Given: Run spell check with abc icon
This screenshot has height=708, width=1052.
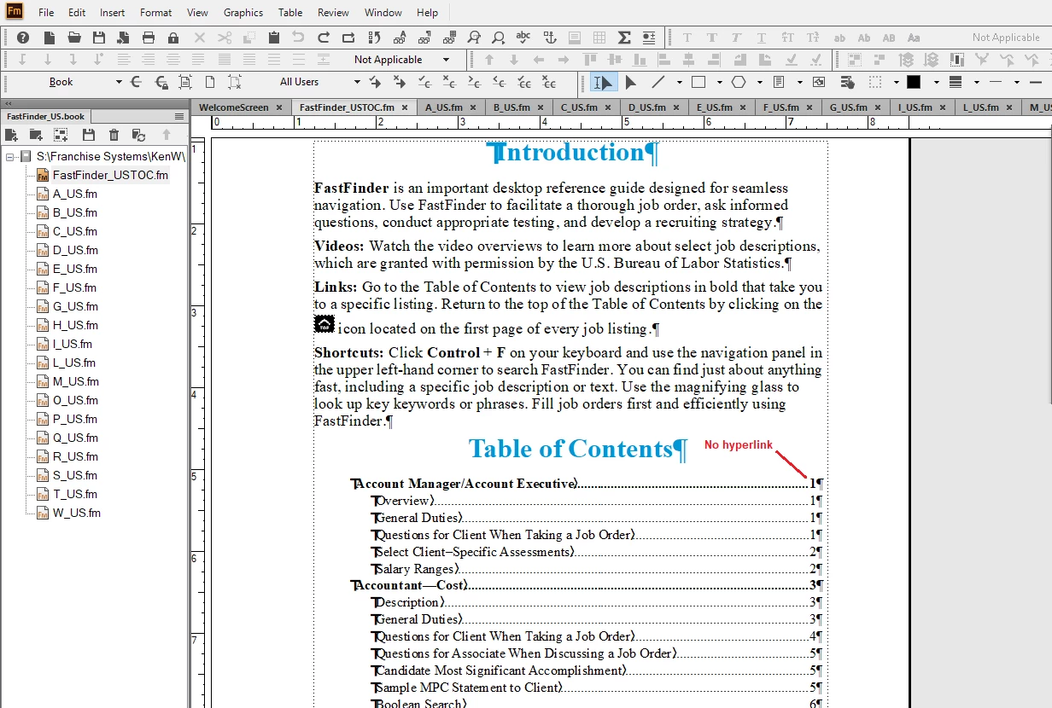Looking at the screenshot, I should point(523,38).
